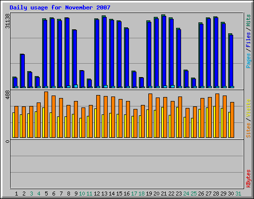254x199 pixels.
Task: Click the Files legend label
Action: (249, 40)
